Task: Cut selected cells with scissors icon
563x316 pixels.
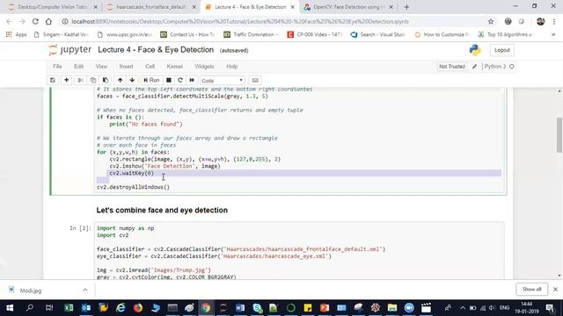Action: (80, 80)
